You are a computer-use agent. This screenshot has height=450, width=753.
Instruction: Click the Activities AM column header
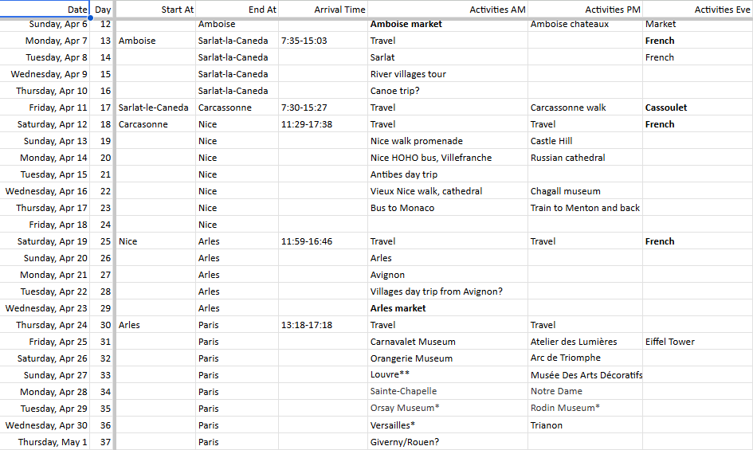click(x=448, y=9)
